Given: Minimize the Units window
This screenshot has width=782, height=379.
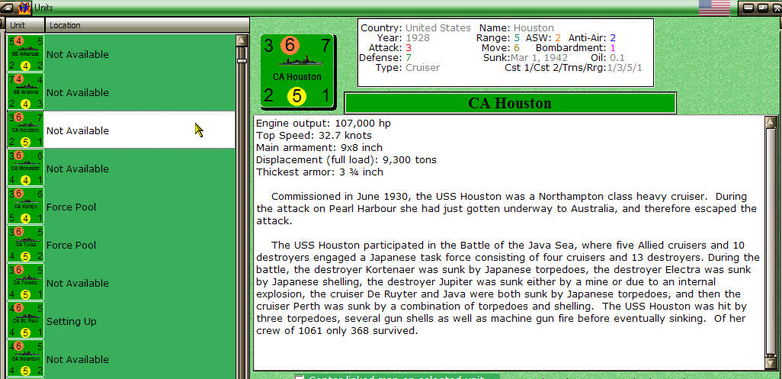Looking at the screenshot, I should 748,8.
